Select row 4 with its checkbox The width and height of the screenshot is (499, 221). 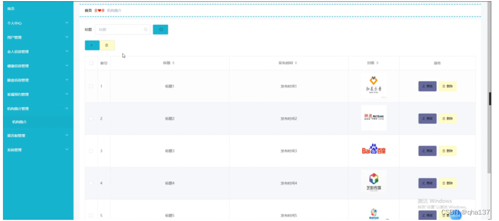click(91, 183)
